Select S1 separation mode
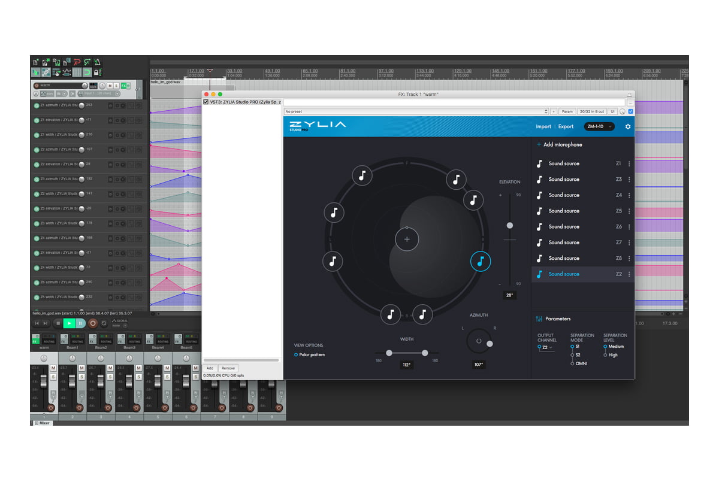This screenshot has height=479, width=719. pos(572,347)
